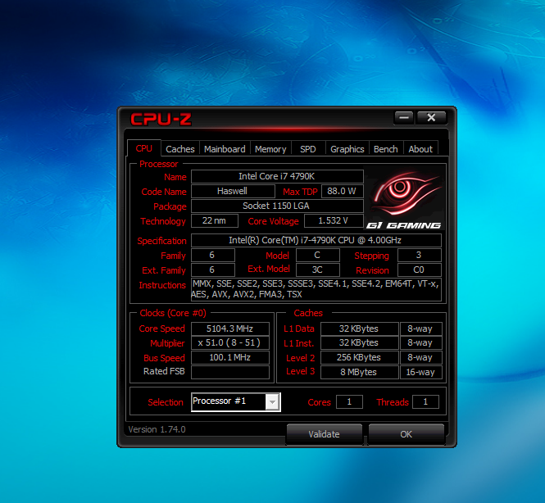
Task: Open the Mainboard tab
Action: coord(225,149)
